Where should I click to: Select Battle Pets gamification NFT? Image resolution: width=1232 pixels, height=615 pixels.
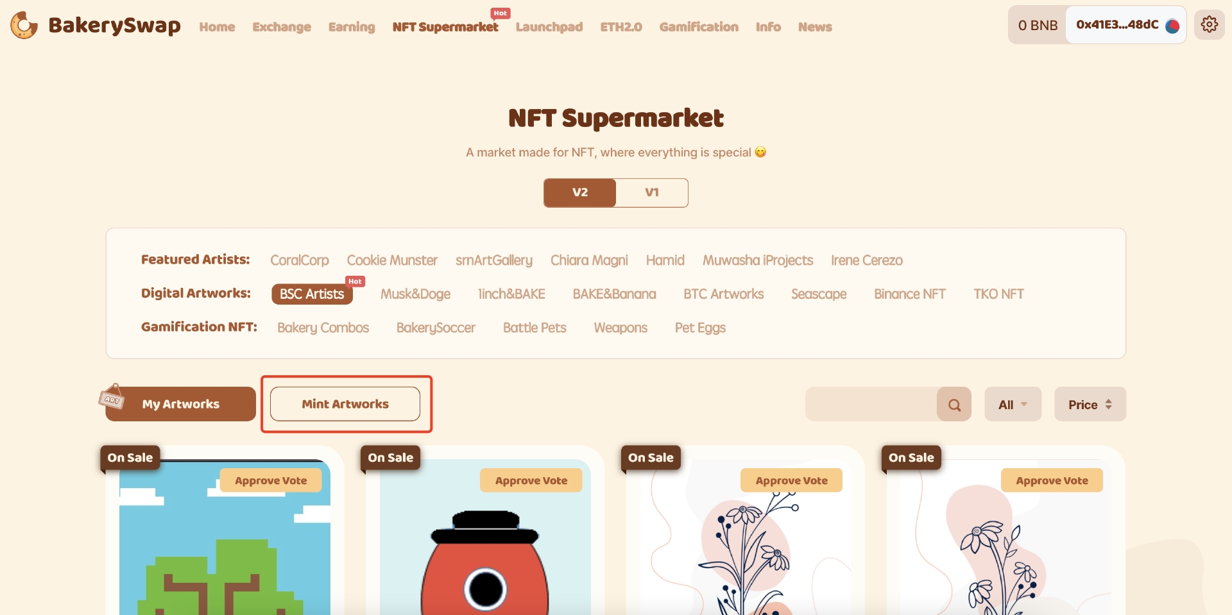point(535,328)
